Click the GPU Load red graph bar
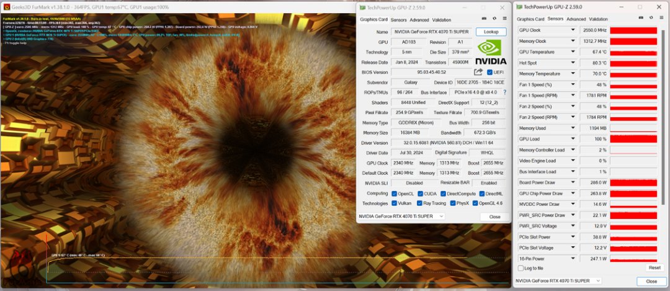The image size is (670, 291). click(x=633, y=139)
